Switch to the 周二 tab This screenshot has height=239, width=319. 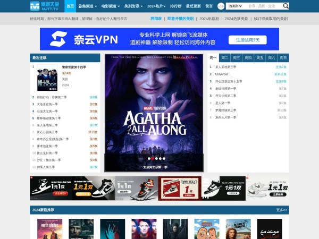coord(224,58)
